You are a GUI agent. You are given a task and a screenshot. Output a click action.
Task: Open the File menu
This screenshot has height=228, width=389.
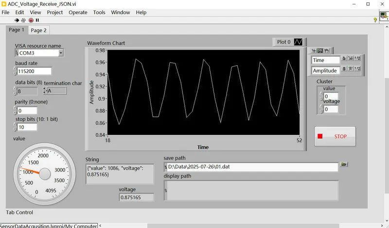pos(5,12)
